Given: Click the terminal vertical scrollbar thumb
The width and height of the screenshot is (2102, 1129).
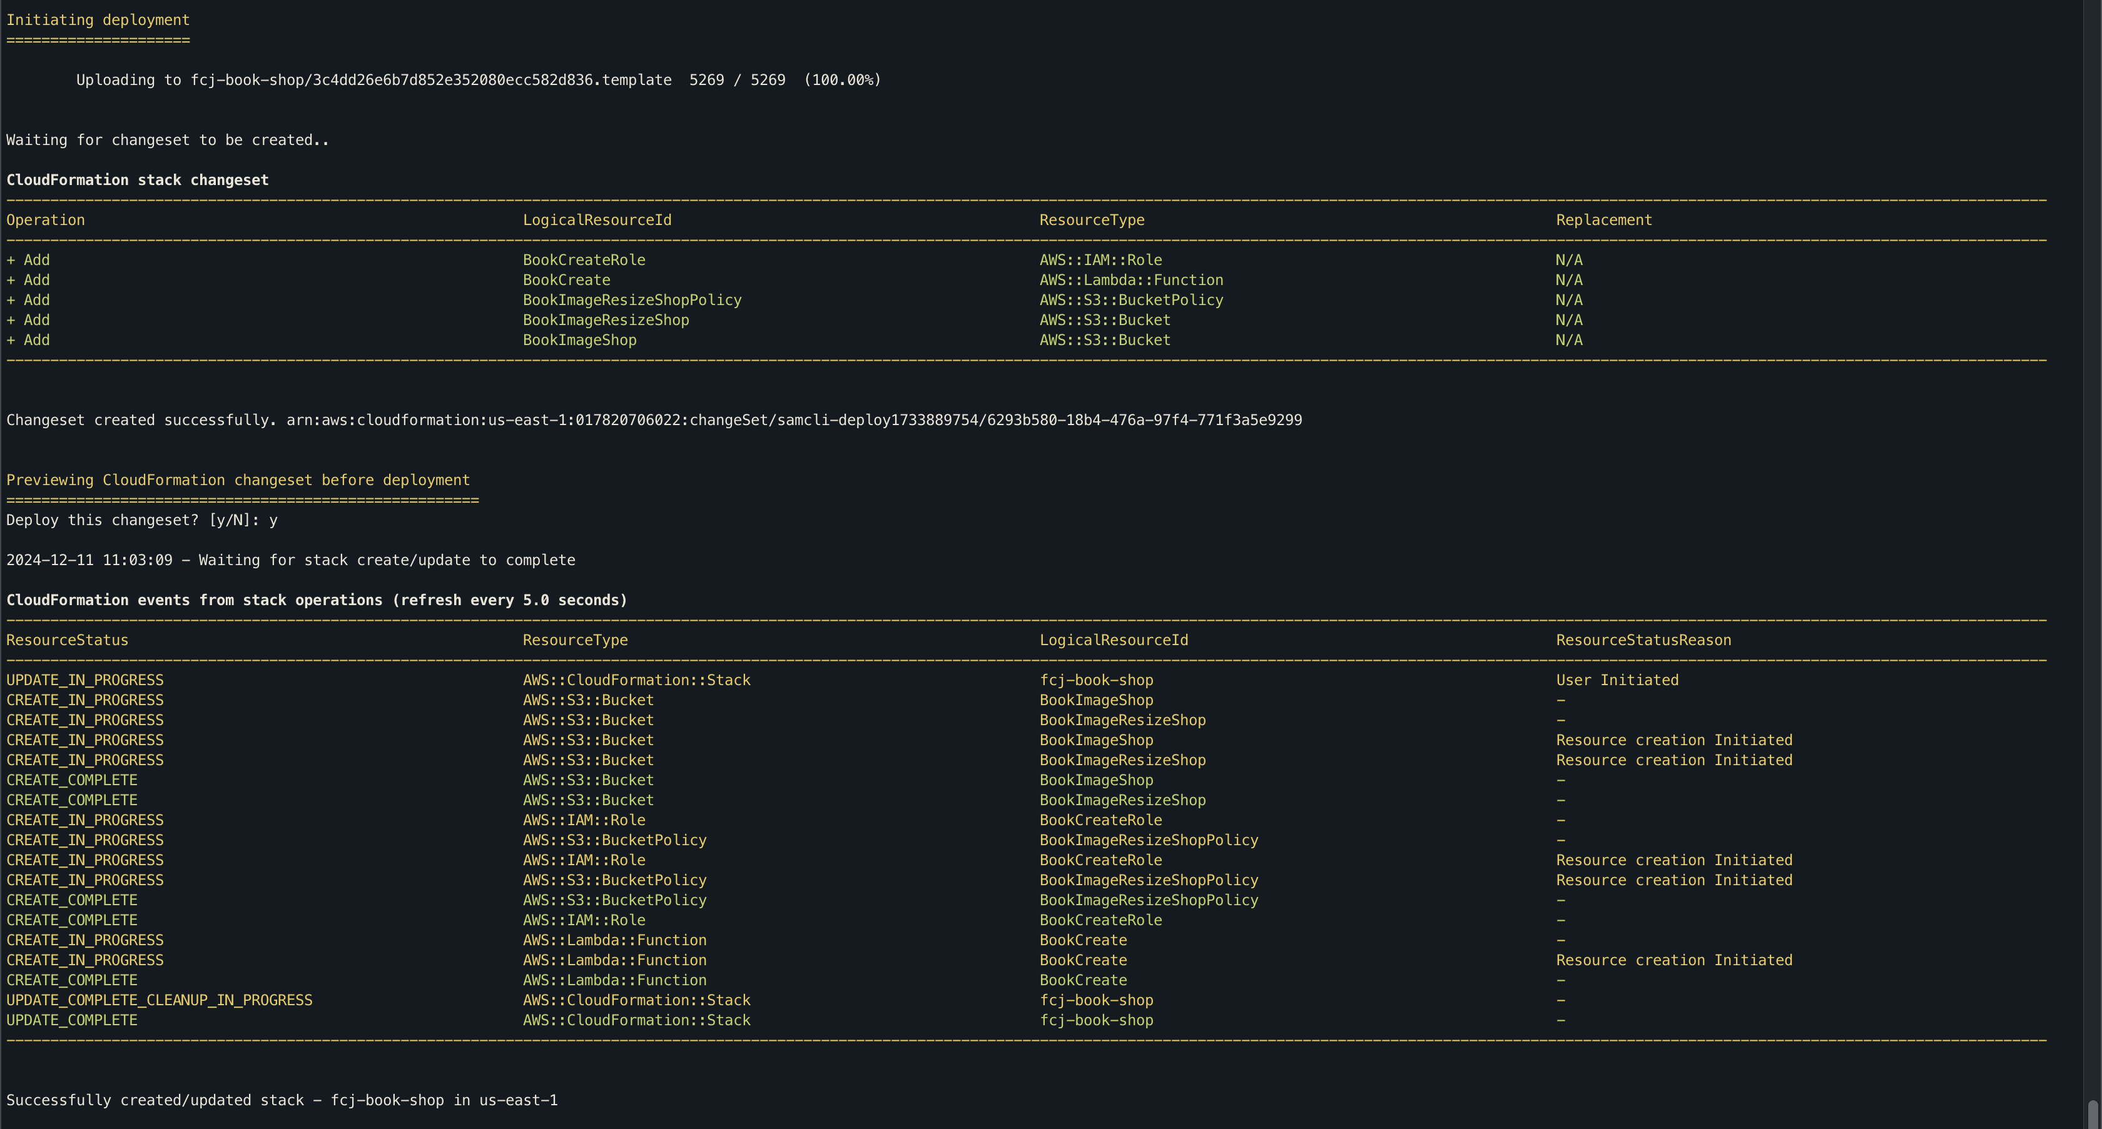Looking at the screenshot, I should [2093, 1115].
